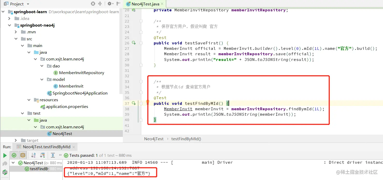Click the scroll-from-source locate icon
Screen dimensions: 383x180
coord(93,4)
